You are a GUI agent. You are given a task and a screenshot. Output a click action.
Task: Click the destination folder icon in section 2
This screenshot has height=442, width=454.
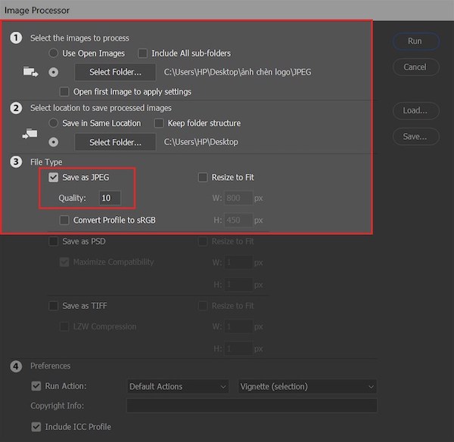(30, 134)
